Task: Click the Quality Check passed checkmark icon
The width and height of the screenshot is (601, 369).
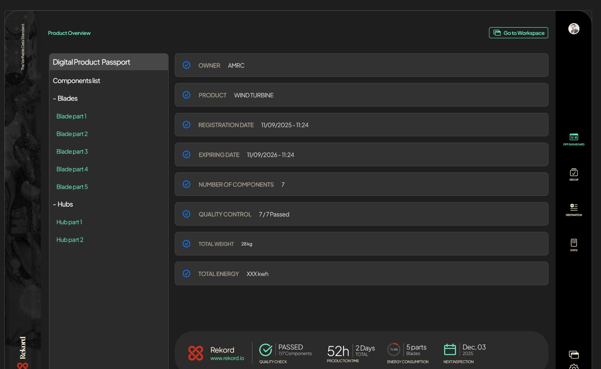Action: [x=266, y=350]
